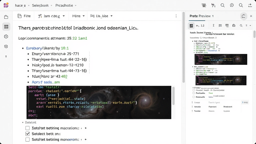Click the first magnifier icon in top bar
Screen dimensions: 256x144
[222, 5]
